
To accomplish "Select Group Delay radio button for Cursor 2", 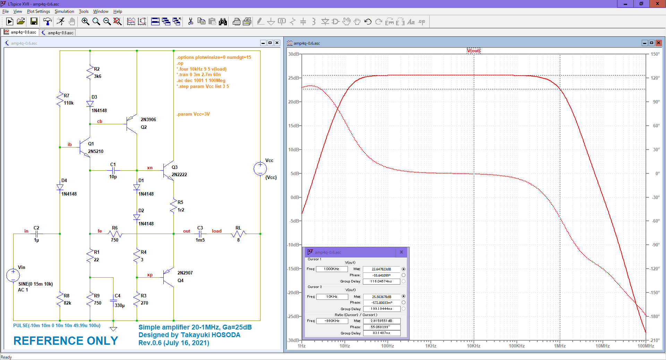I will click(403, 309).
